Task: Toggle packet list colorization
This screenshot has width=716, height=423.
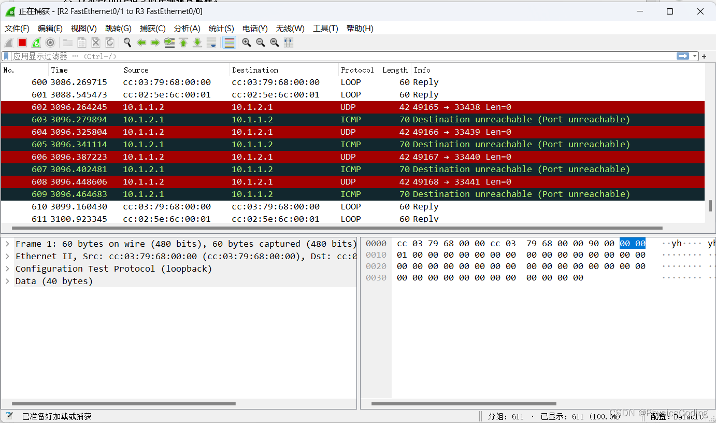Action: pos(228,43)
